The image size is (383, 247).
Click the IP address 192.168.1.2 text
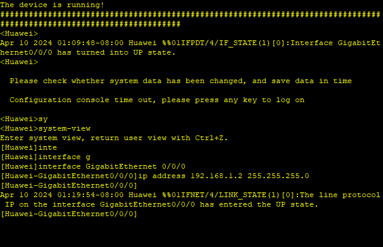216,176
